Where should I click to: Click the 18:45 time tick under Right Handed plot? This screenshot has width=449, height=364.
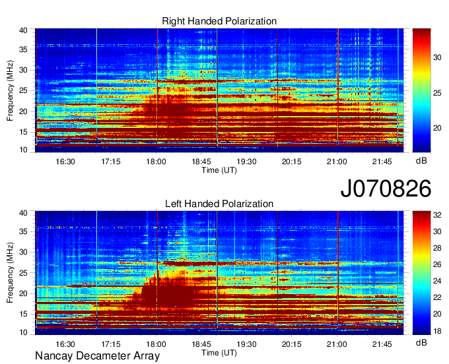click(201, 162)
